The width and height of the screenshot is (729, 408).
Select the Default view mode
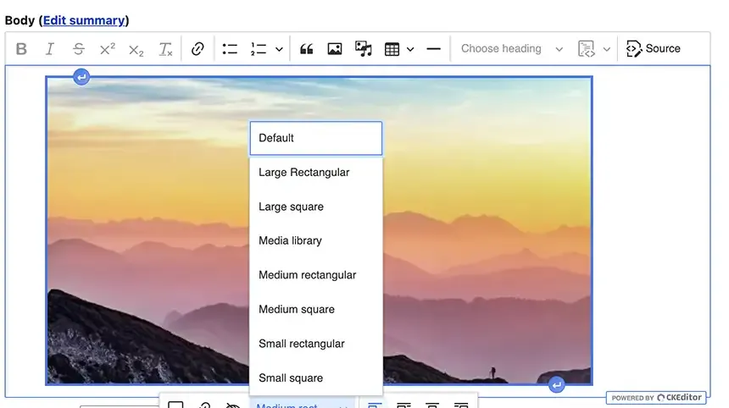315,138
